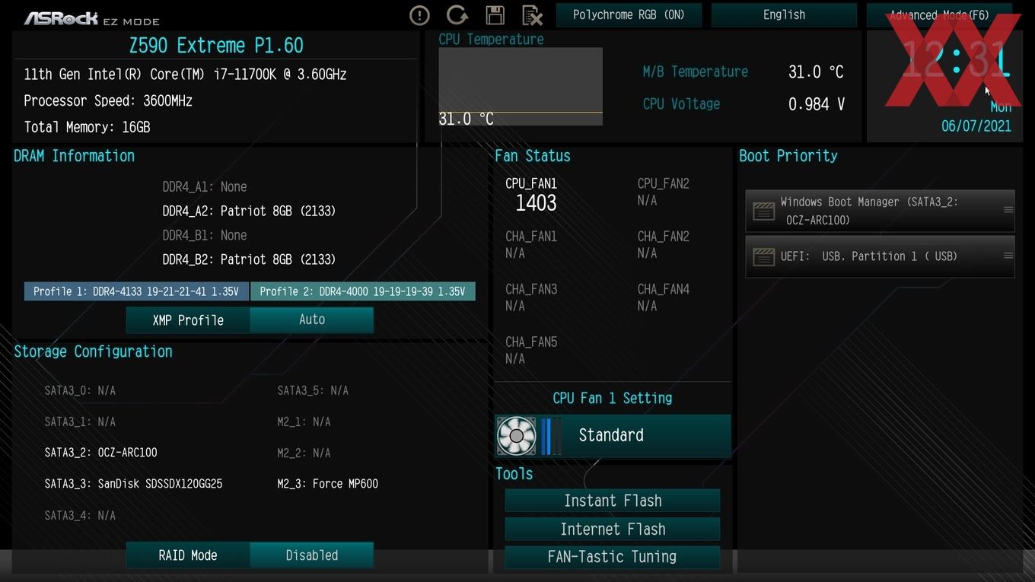Click the exclamation info icon in top bar

point(419,15)
